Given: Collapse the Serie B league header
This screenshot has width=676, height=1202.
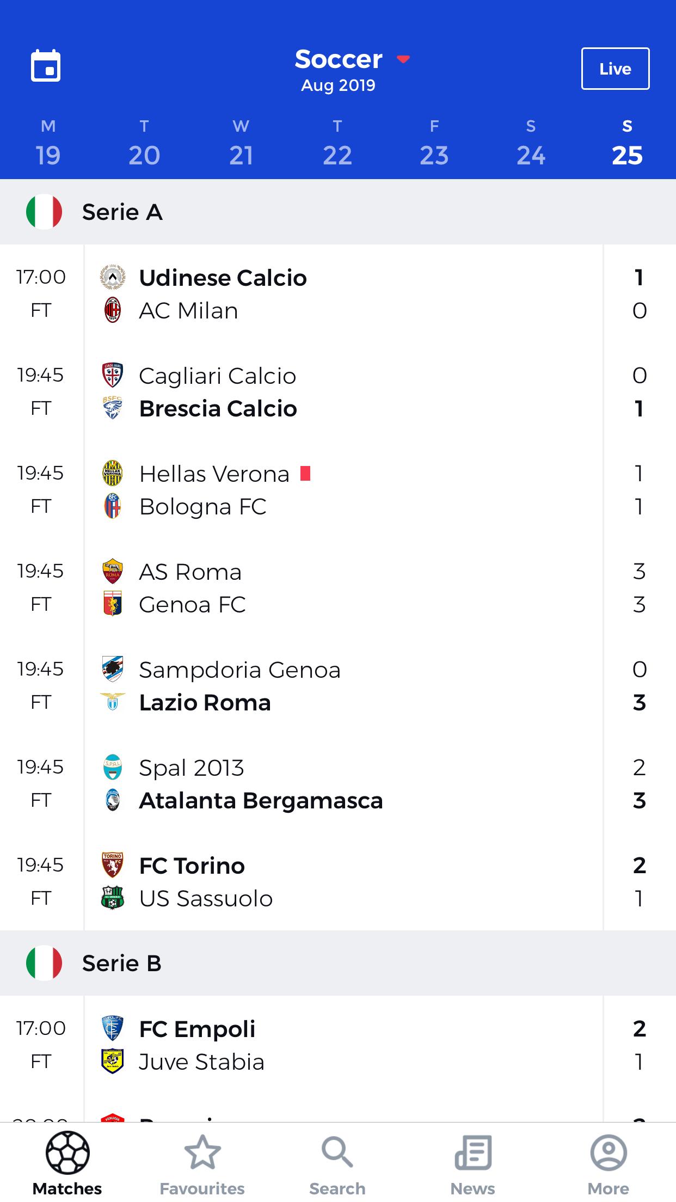Looking at the screenshot, I should click(x=338, y=963).
